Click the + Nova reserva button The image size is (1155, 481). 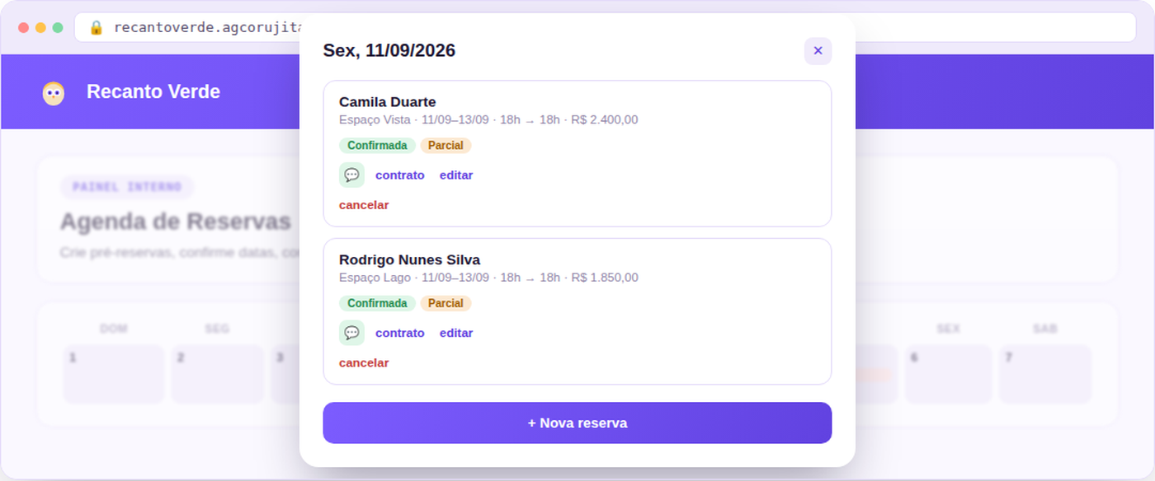577,423
